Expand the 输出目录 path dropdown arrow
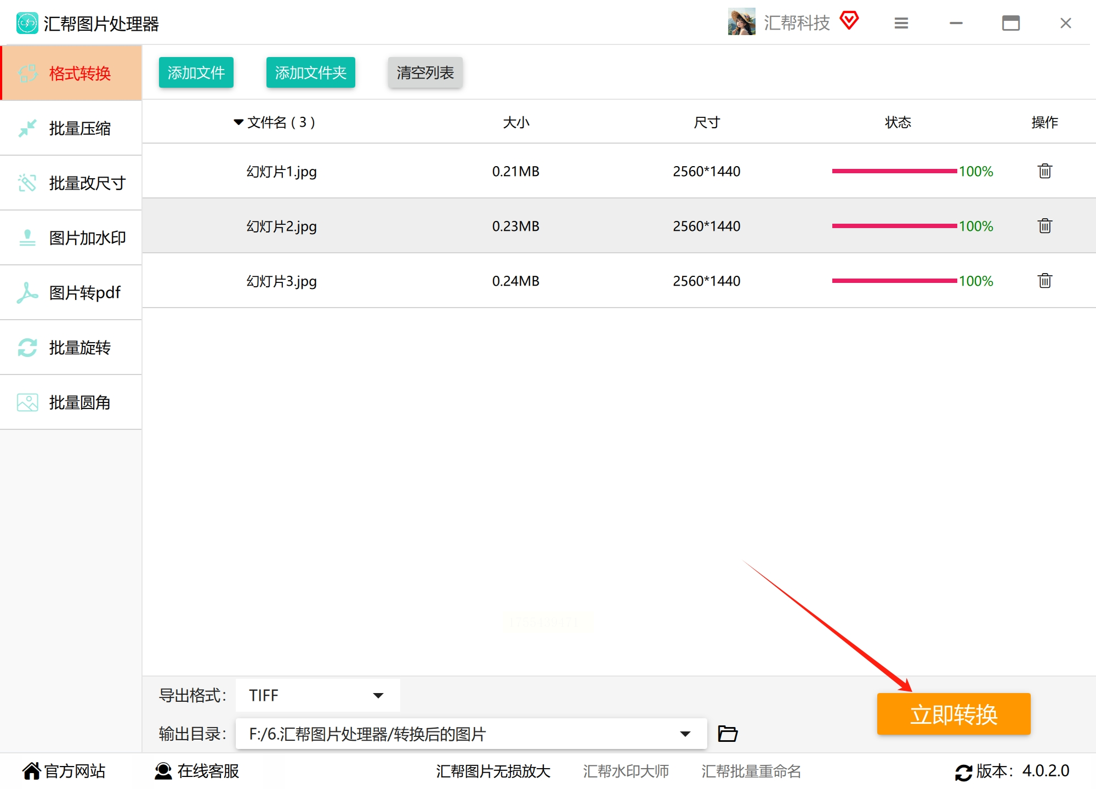 coord(685,734)
